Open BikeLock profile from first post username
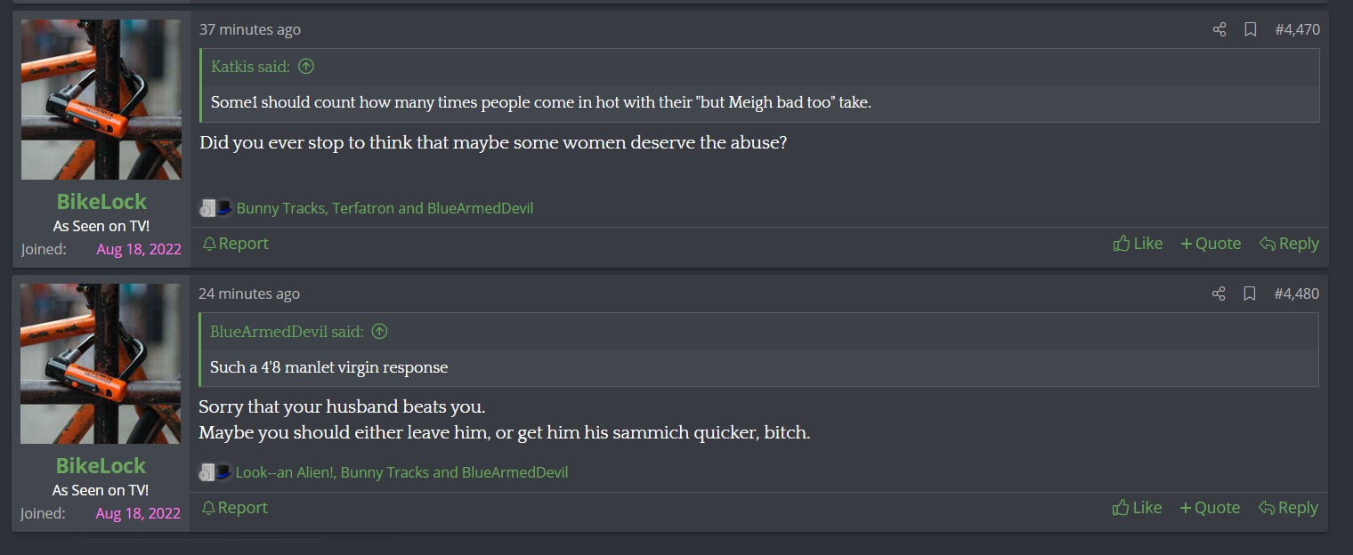This screenshot has width=1353, height=555. (x=101, y=201)
